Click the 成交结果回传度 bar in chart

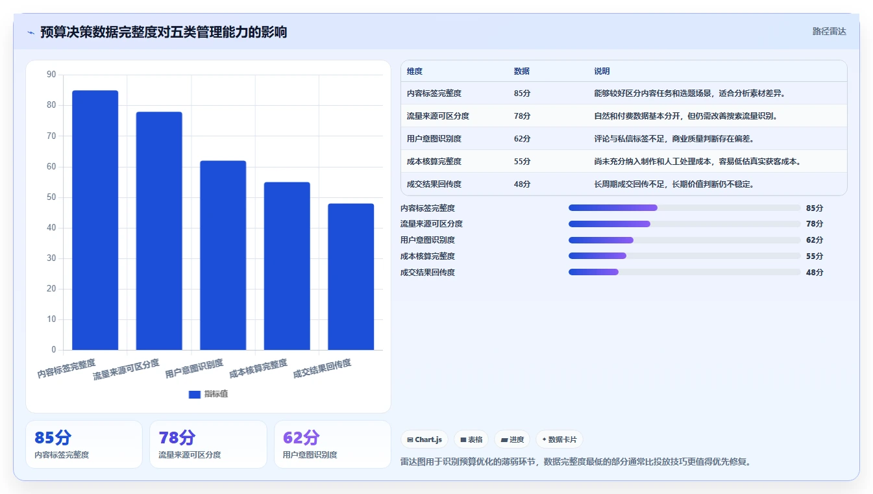tap(350, 277)
